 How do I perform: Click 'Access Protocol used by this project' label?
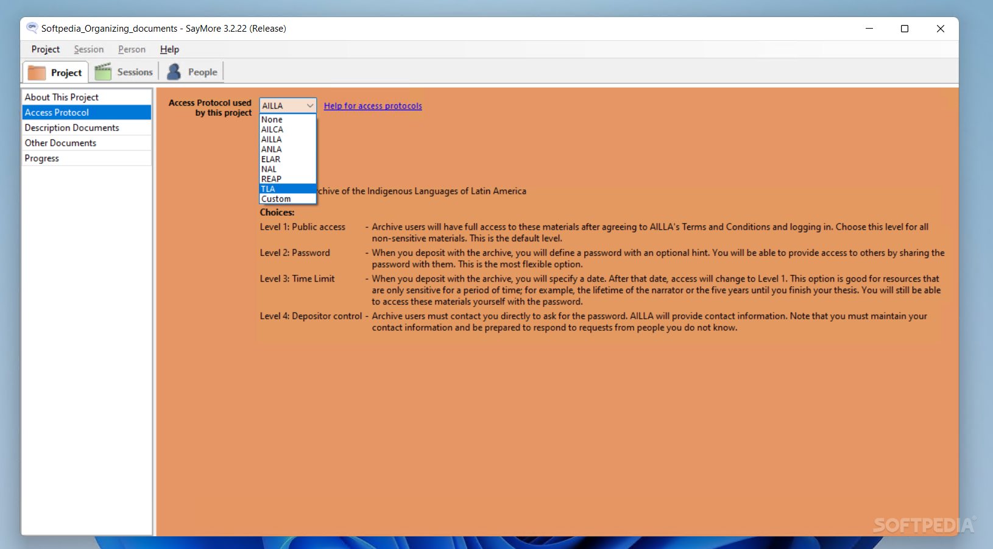pyautogui.click(x=210, y=108)
